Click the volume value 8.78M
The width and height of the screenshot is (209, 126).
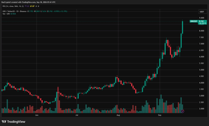(x=13, y=14)
